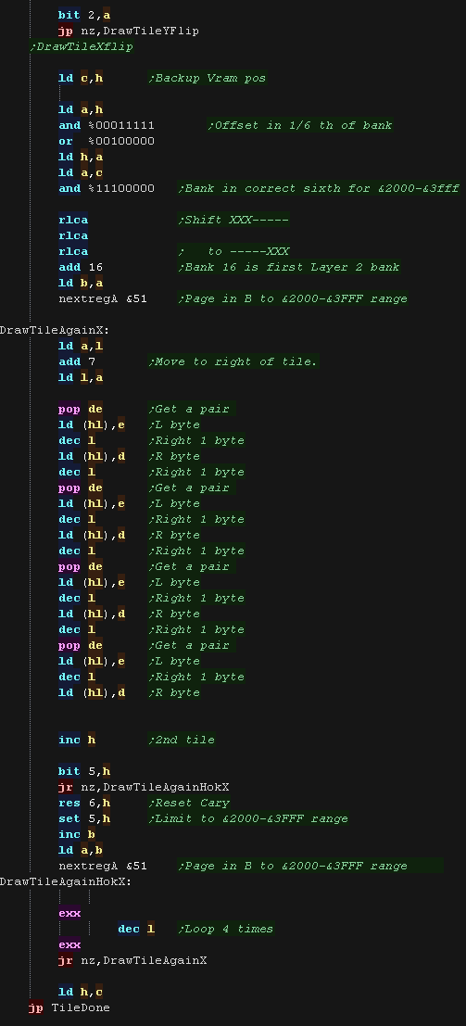Image resolution: width=466 pixels, height=1026 pixels.
Task: Click jp nz,DrawTileYFlip instruction
Action: coord(129,31)
